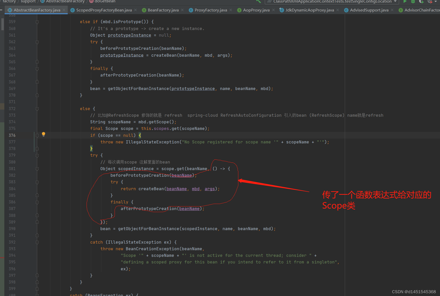The width and height of the screenshot is (440, 296).
Task: Click line number 376 in gutter
Action: click(x=12, y=136)
